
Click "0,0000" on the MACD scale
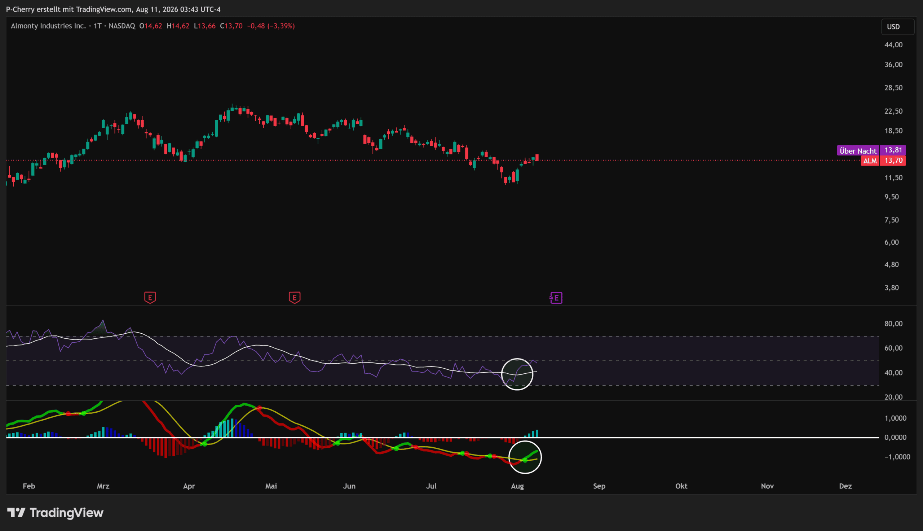click(x=895, y=437)
